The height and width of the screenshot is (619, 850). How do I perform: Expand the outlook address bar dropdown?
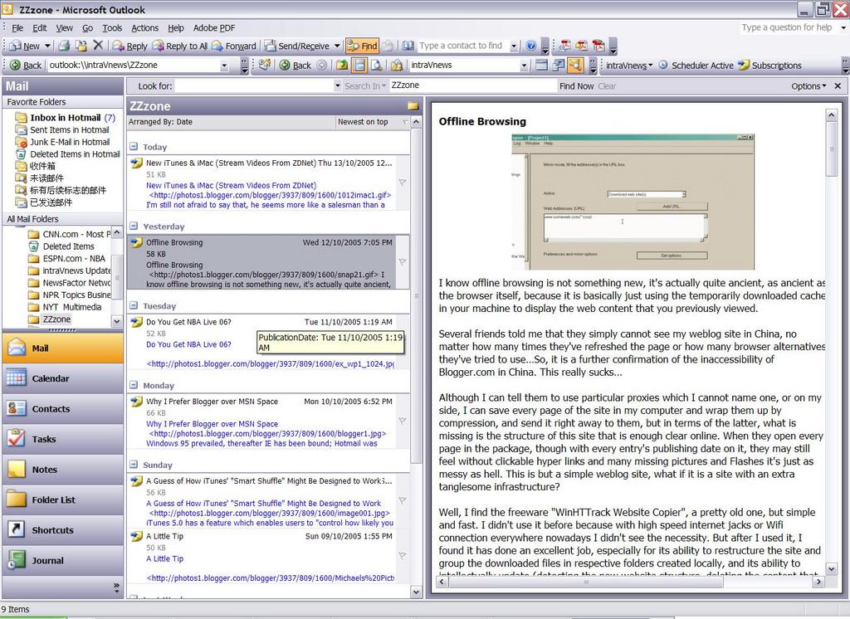[224, 66]
